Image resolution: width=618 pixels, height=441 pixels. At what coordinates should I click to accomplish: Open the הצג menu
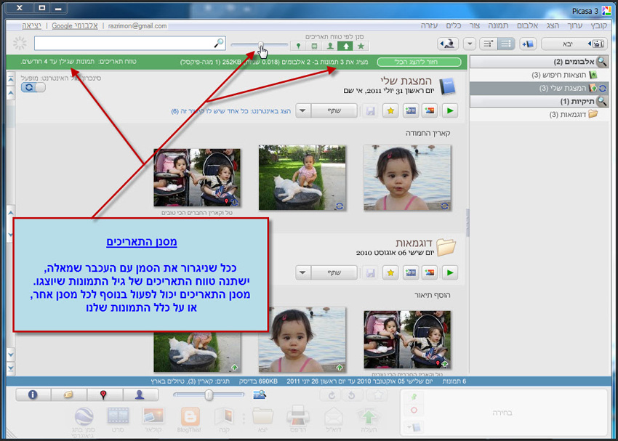(x=553, y=25)
